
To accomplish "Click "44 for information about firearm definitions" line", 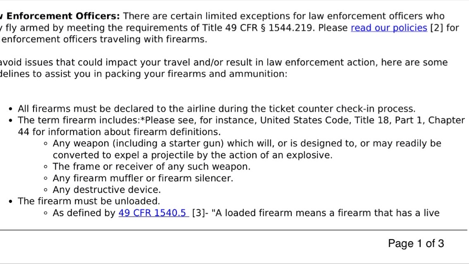I will point(119,132).
